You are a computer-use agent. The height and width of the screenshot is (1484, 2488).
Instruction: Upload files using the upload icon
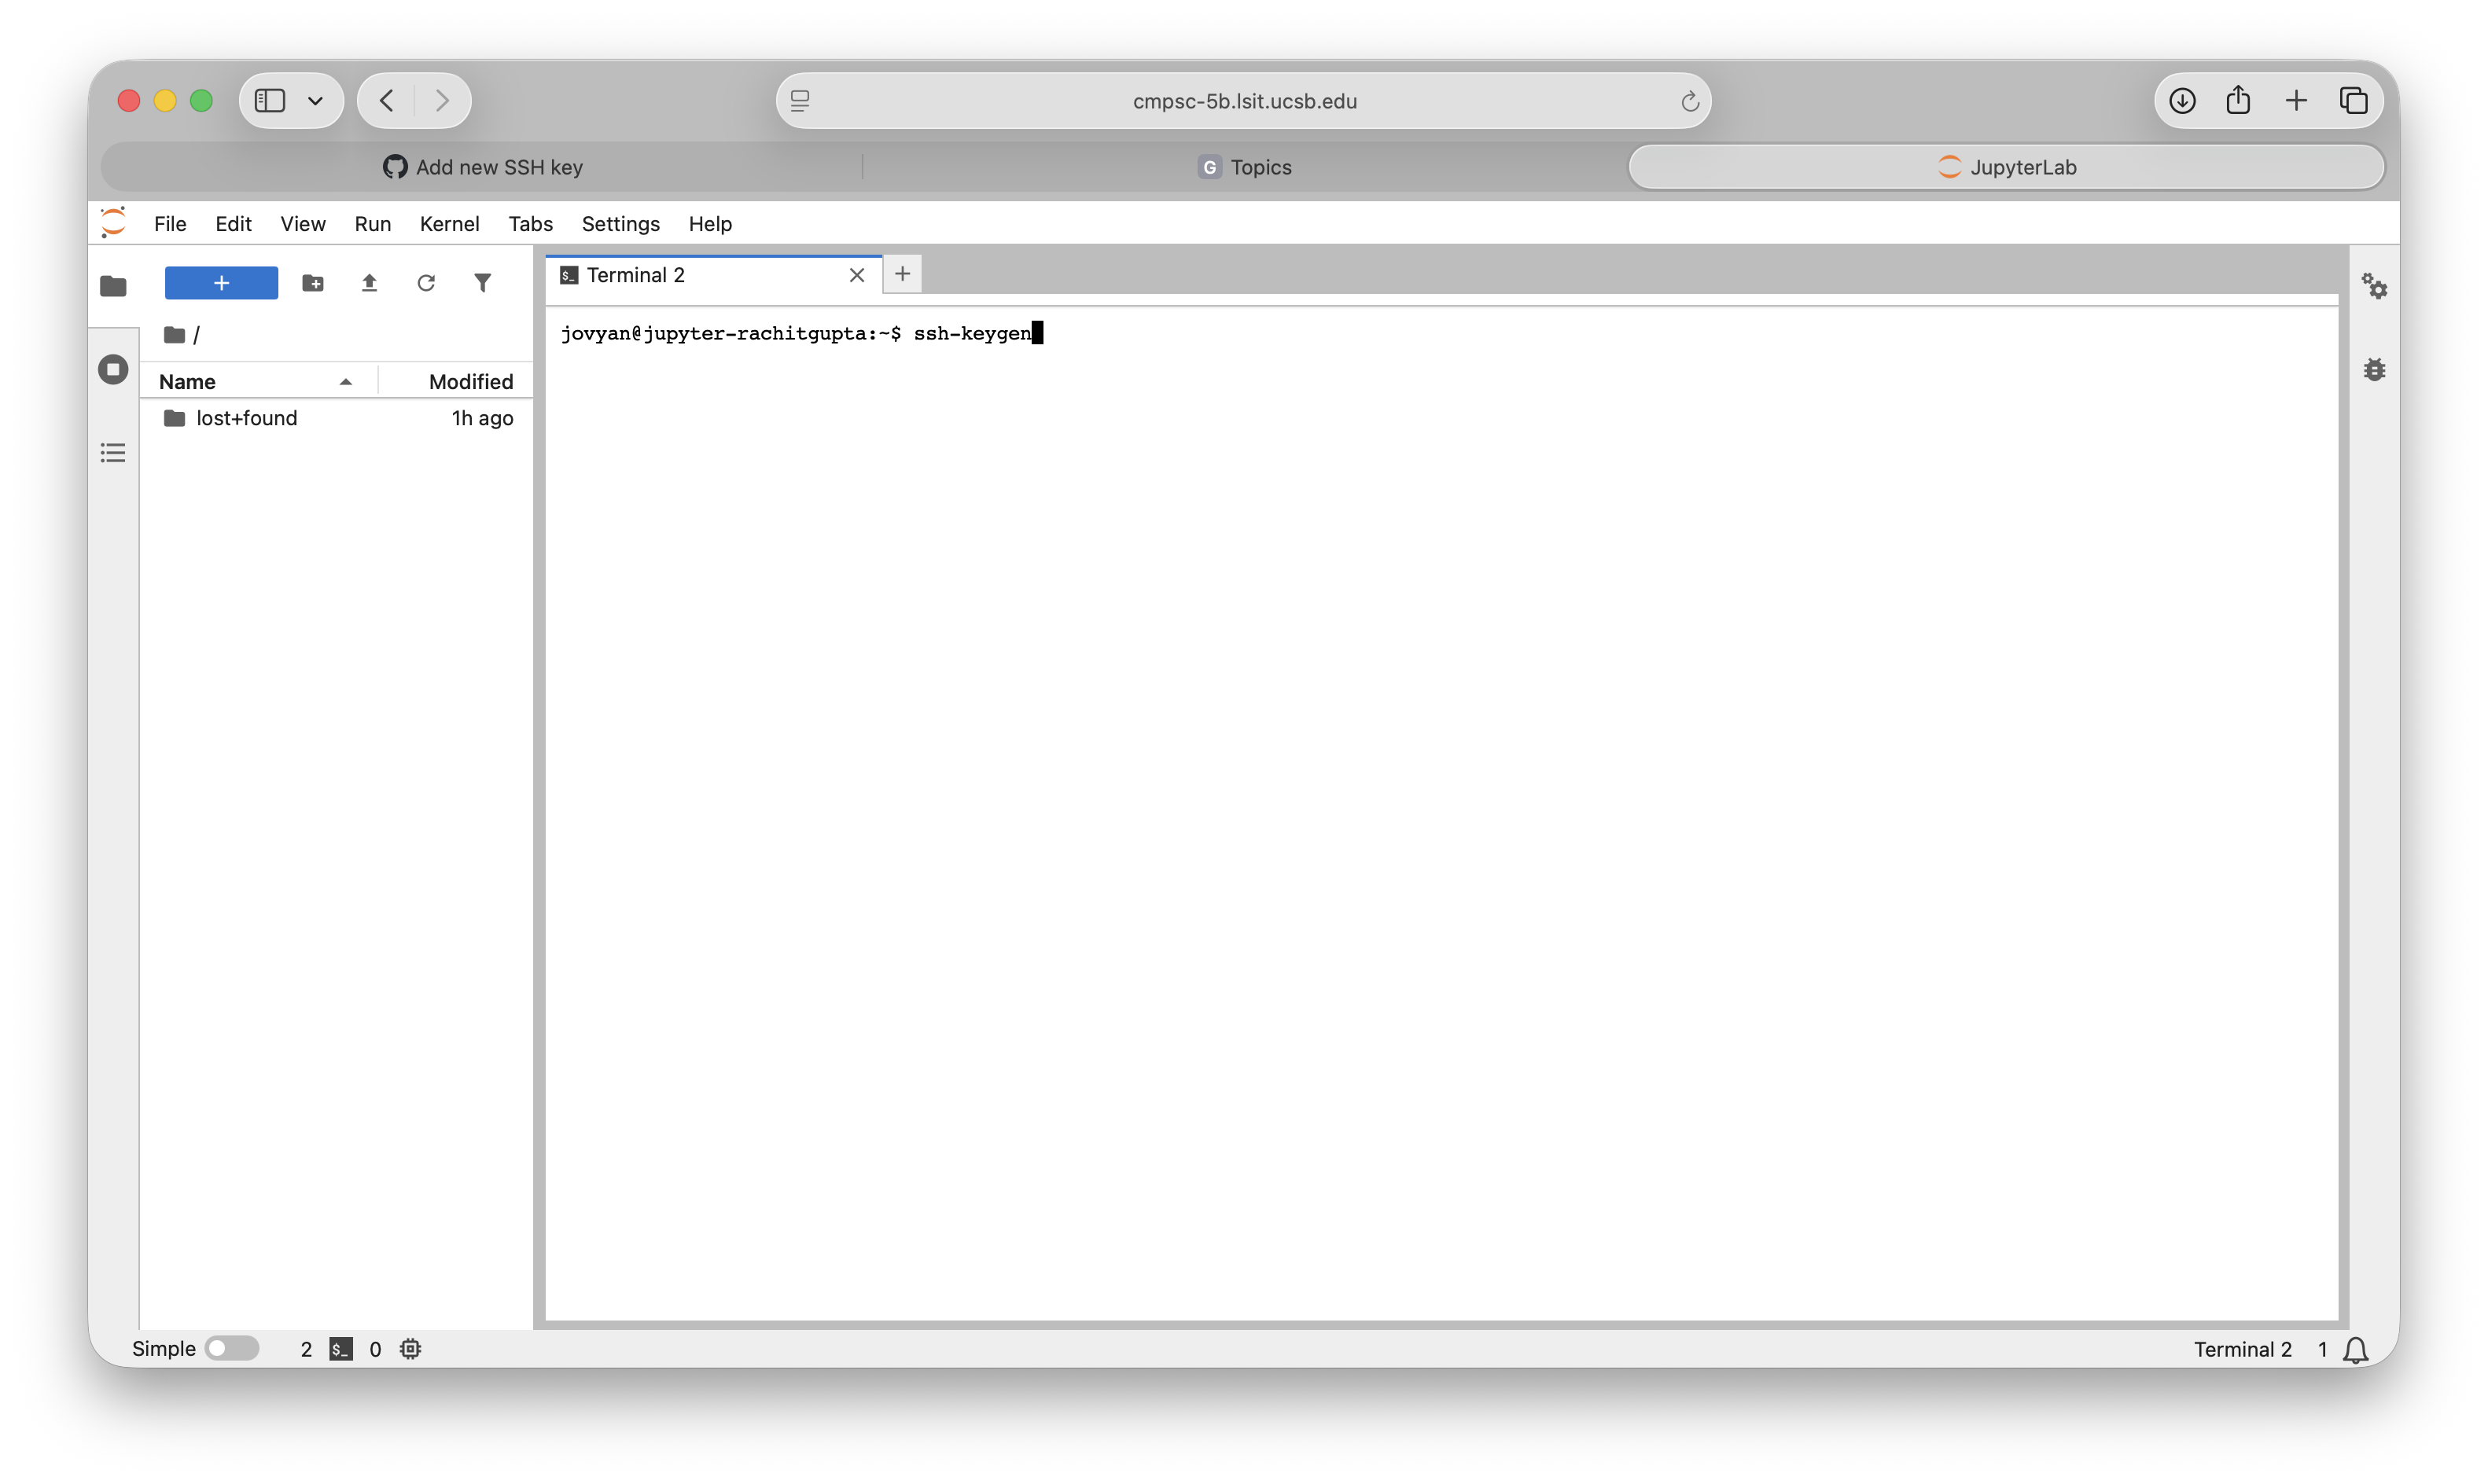pyautogui.click(x=369, y=283)
